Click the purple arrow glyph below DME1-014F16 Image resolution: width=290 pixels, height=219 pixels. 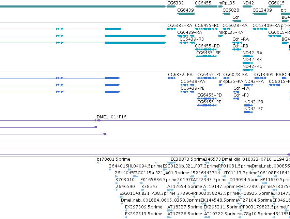click(98, 120)
